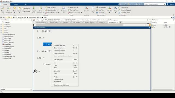
Task: Click Analyze Code
Action: click(x=73, y=7)
